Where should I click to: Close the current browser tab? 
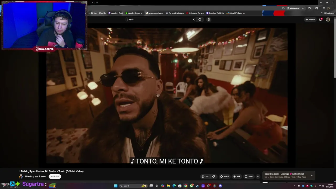coord(92,3)
